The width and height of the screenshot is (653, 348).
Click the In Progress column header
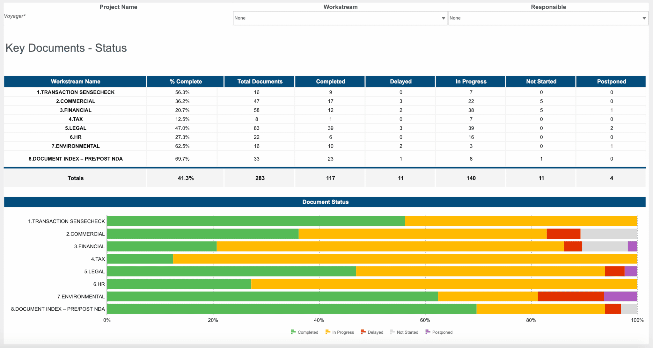pyautogui.click(x=471, y=82)
